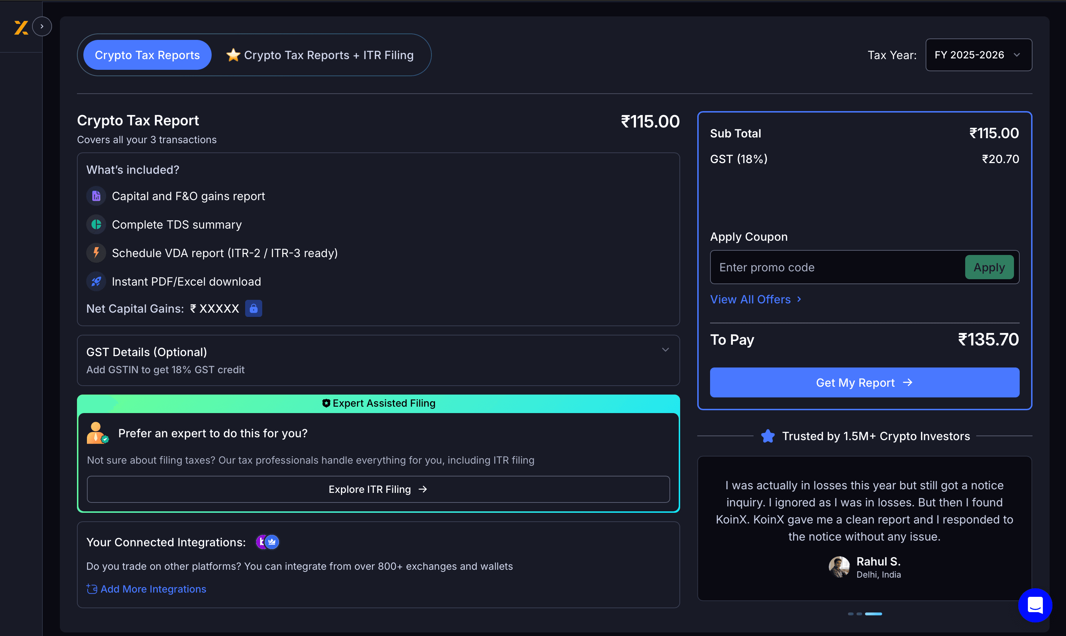Click the "Sub Total" label
The image size is (1066, 636).
coord(735,134)
